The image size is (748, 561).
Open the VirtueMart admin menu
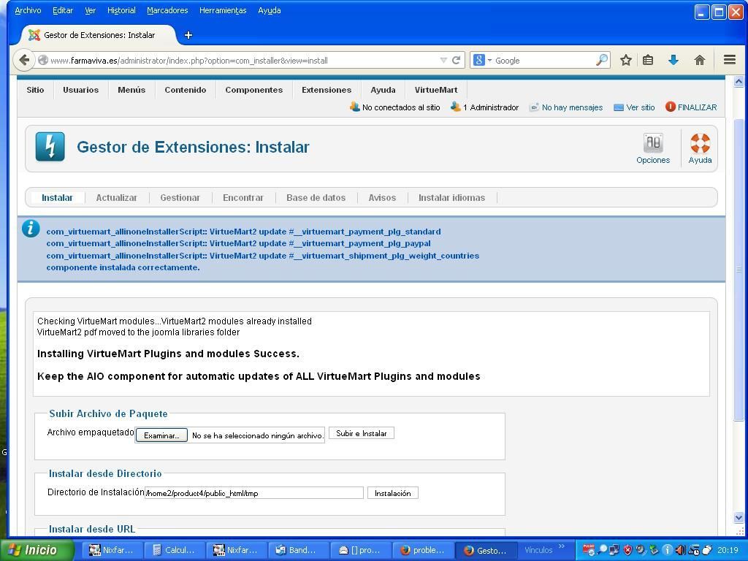(436, 90)
